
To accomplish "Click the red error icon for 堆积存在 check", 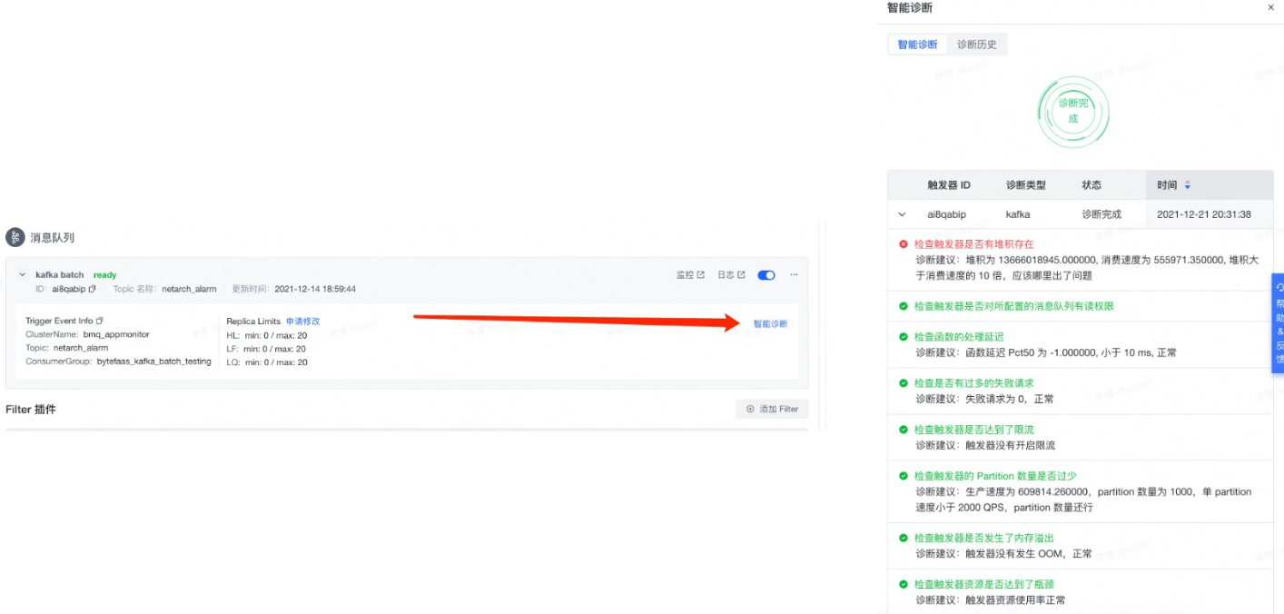I will coord(903,243).
